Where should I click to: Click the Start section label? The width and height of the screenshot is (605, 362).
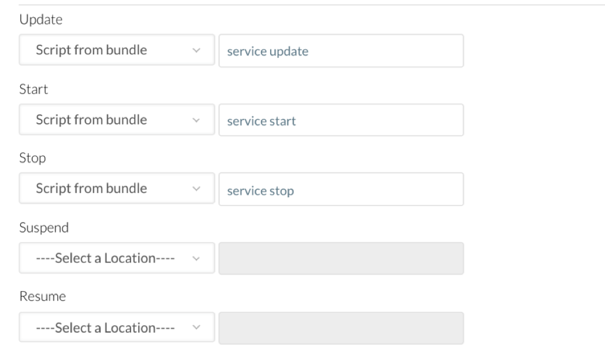[33, 89]
